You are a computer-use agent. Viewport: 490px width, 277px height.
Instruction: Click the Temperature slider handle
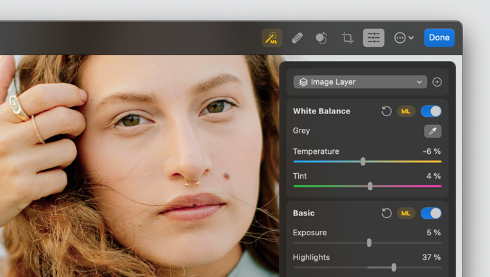[363, 162]
